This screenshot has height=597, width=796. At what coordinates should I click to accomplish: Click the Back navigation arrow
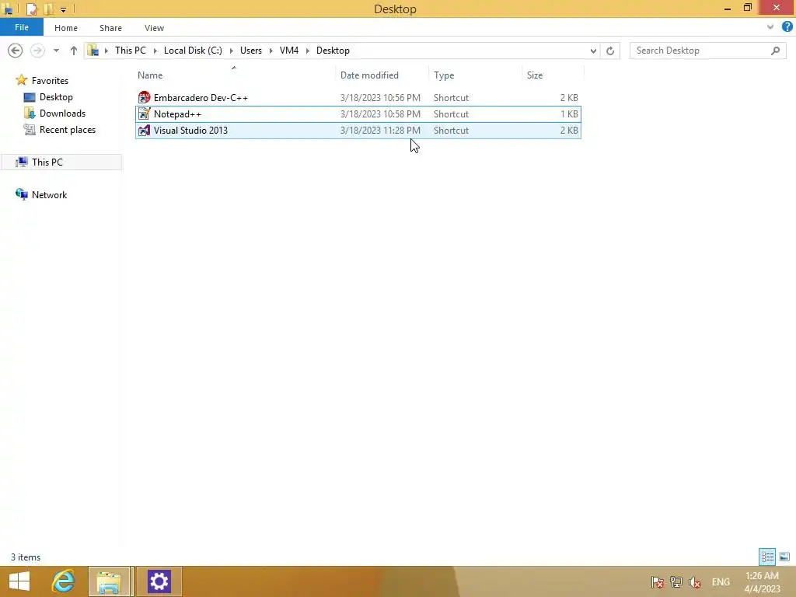[x=16, y=51]
